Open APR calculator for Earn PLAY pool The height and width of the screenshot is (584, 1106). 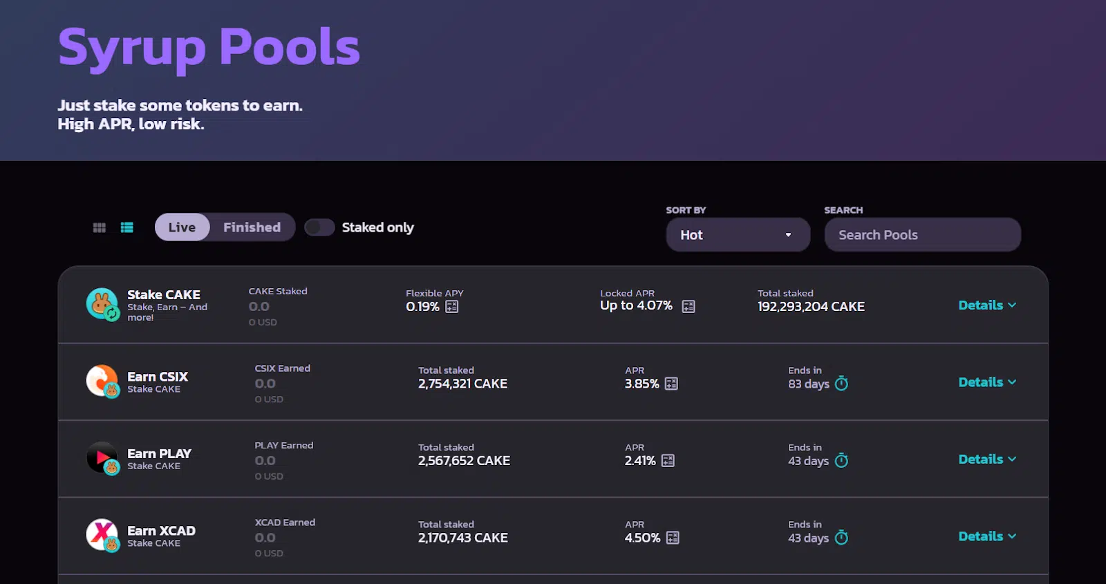tap(668, 460)
